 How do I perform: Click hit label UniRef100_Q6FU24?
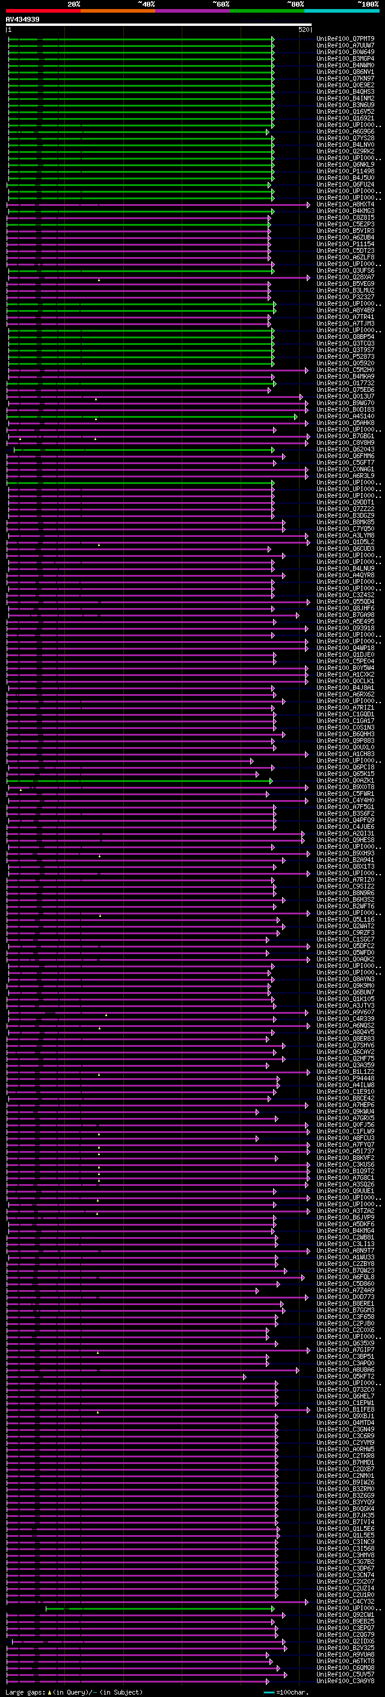pos(345,184)
